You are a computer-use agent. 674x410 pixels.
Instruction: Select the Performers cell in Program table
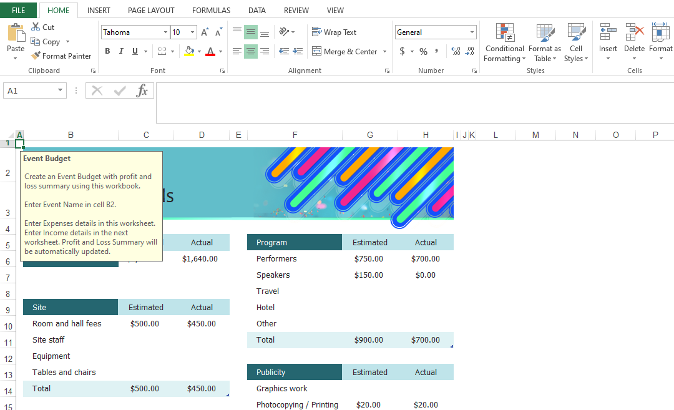pyautogui.click(x=276, y=258)
